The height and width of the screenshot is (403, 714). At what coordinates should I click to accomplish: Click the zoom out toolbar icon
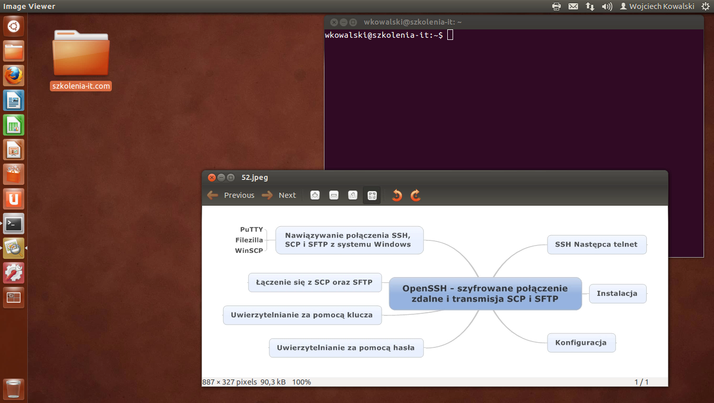(x=334, y=195)
